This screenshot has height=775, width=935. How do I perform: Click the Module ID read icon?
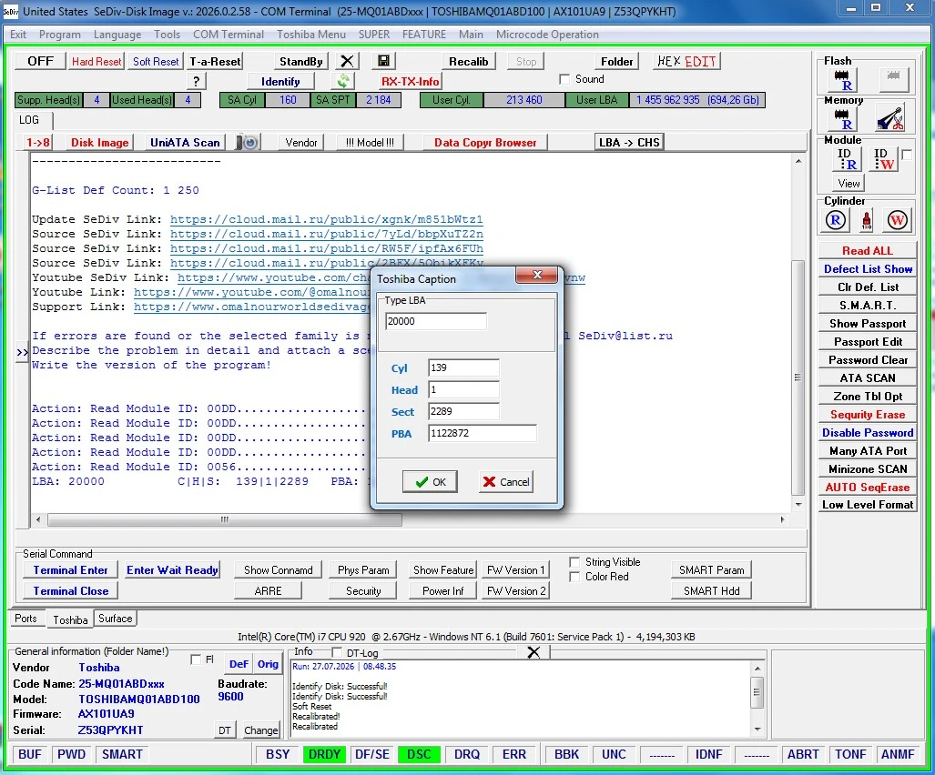tap(848, 159)
